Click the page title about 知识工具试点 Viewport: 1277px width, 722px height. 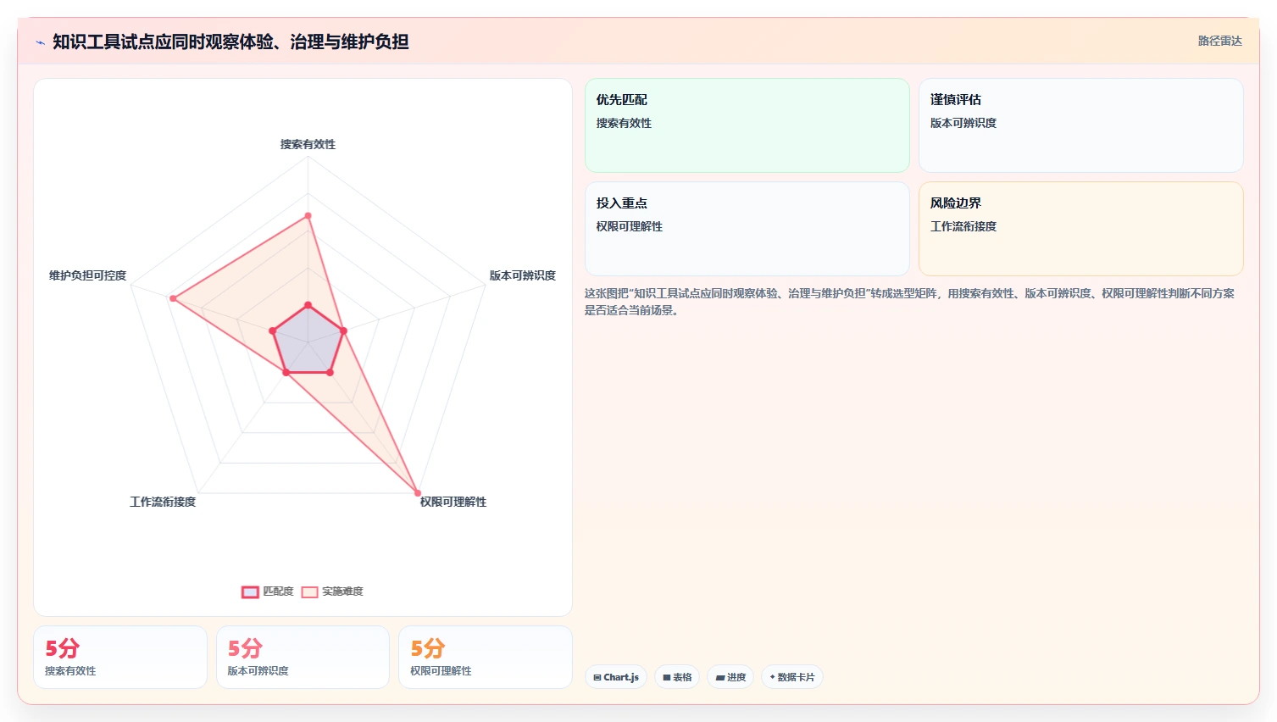pos(230,42)
